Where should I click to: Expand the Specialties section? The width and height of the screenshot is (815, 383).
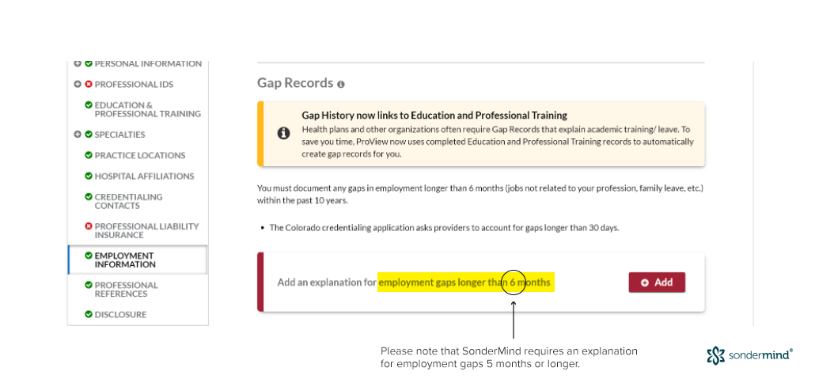[x=78, y=134]
